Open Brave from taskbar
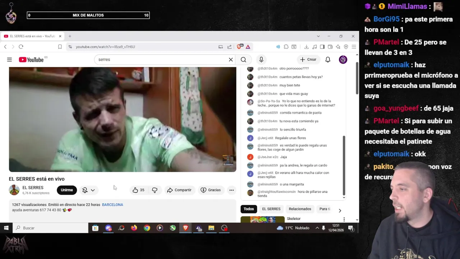The height and width of the screenshot is (259, 460). click(x=185, y=228)
